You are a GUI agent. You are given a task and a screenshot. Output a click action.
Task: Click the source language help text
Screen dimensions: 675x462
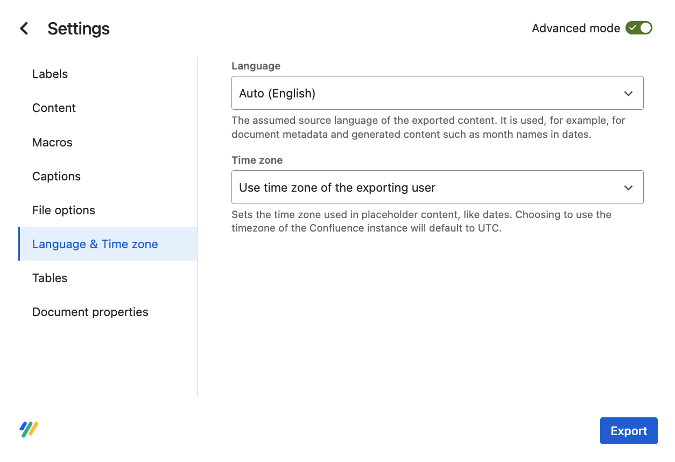tap(428, 127)
